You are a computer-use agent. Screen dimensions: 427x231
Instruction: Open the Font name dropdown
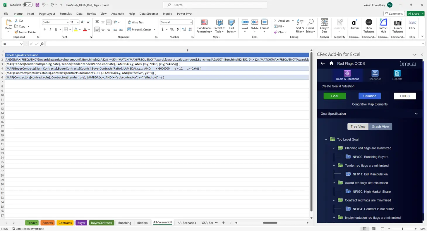68,22
